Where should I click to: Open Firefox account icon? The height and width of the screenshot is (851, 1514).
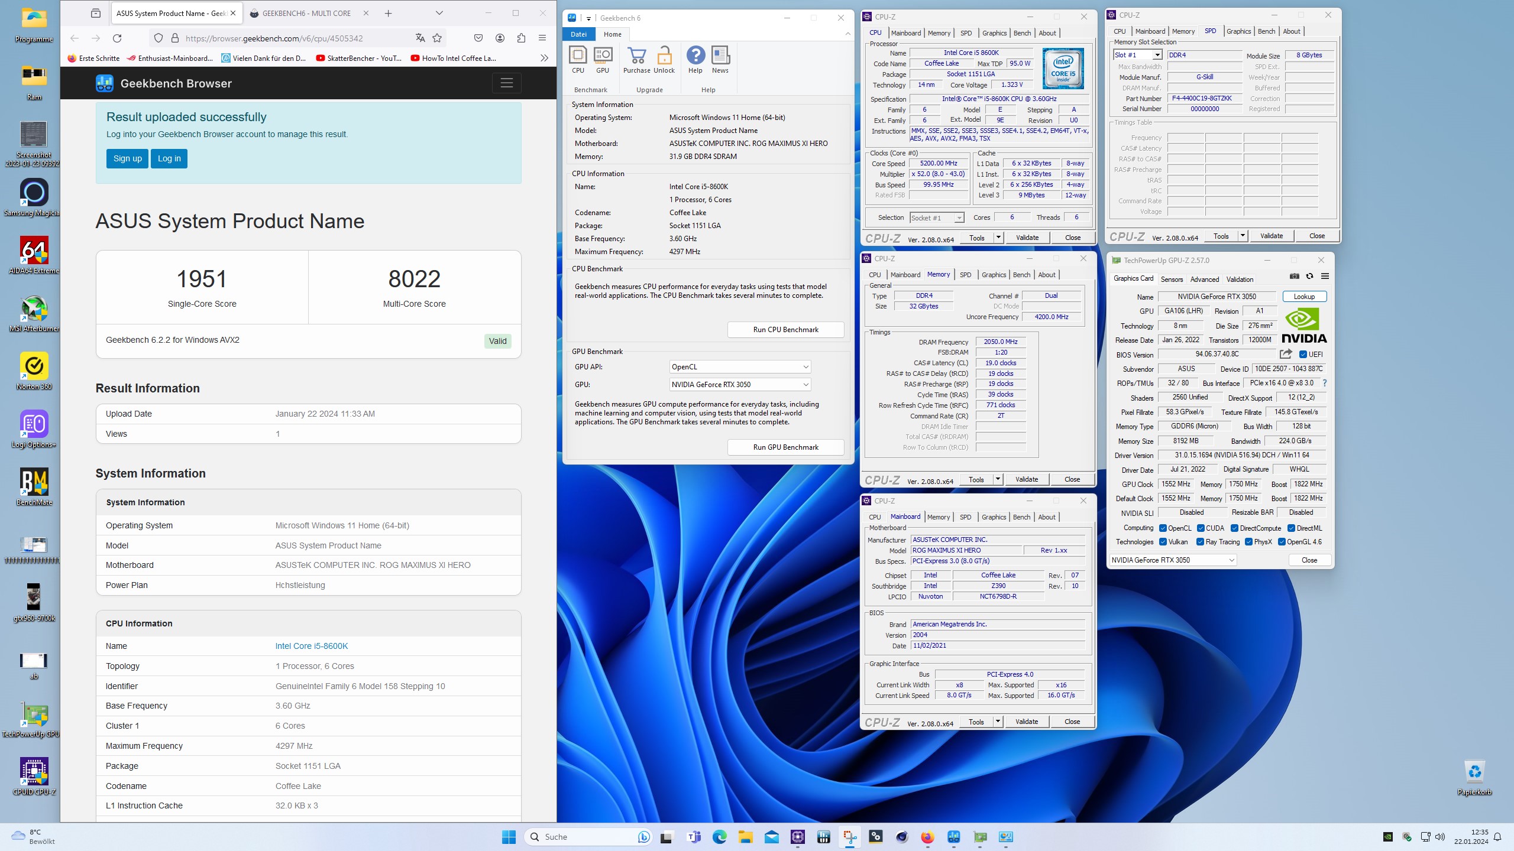pos(500,38)
